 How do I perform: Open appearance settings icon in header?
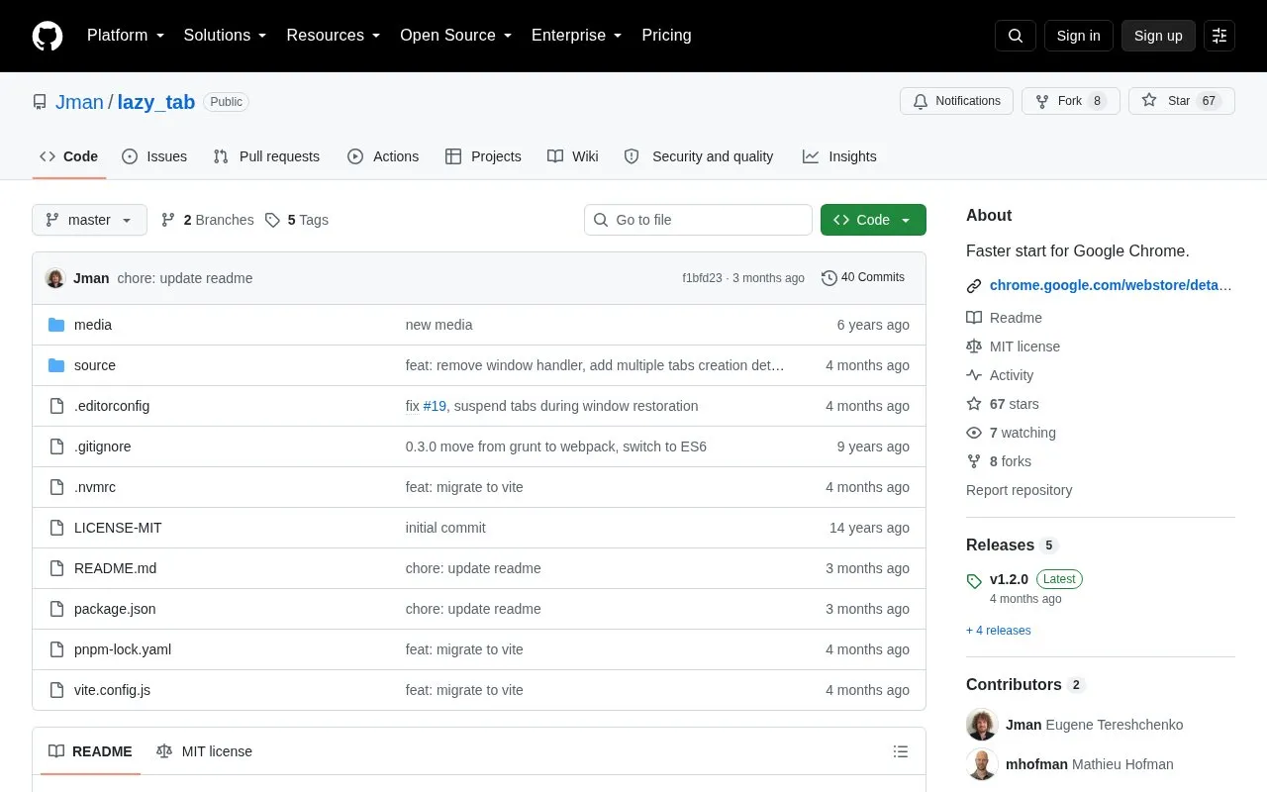pos(1219,36)
